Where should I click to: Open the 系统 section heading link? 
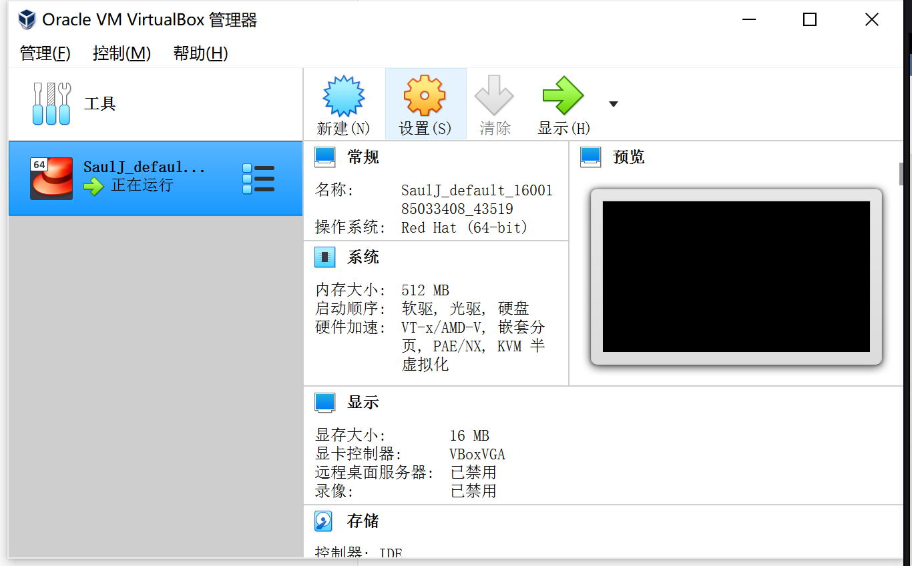[x=363, y=257]
